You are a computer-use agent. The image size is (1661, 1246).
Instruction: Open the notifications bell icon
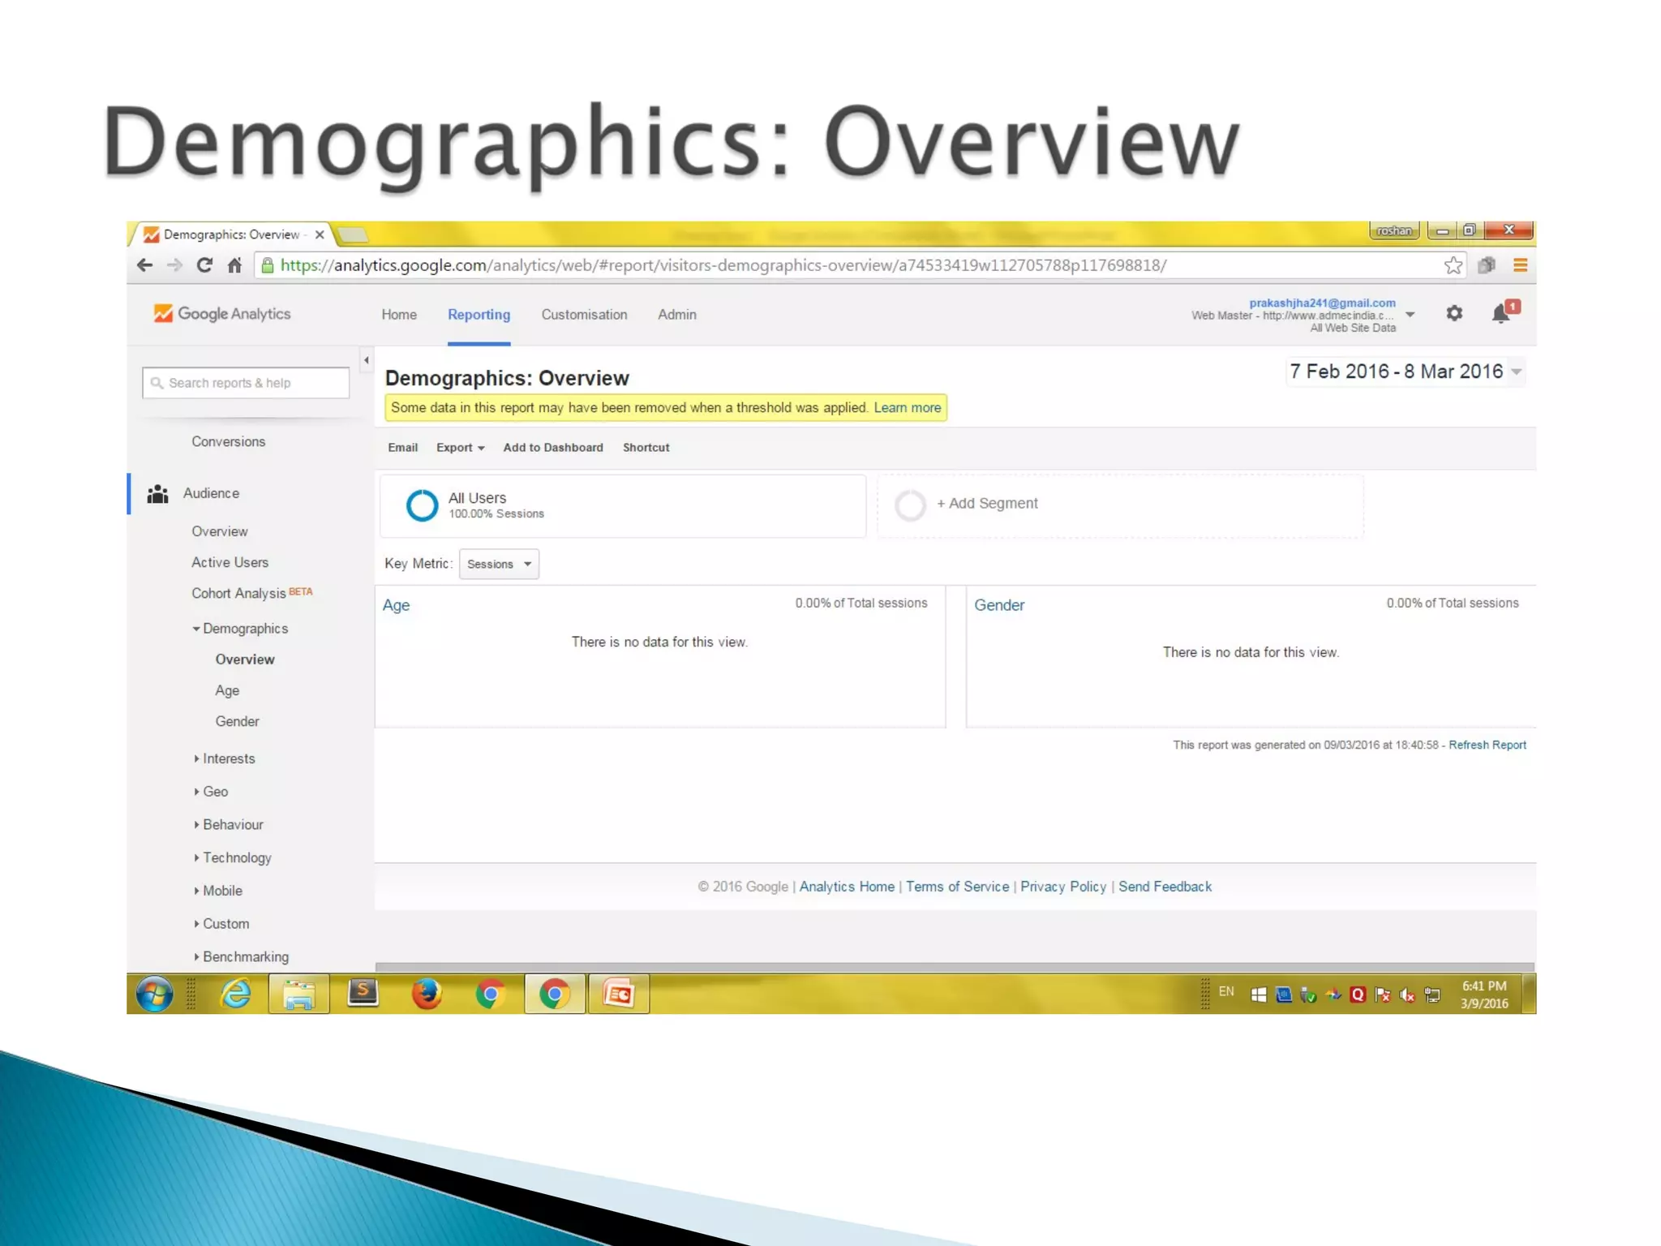[1501, 313]
